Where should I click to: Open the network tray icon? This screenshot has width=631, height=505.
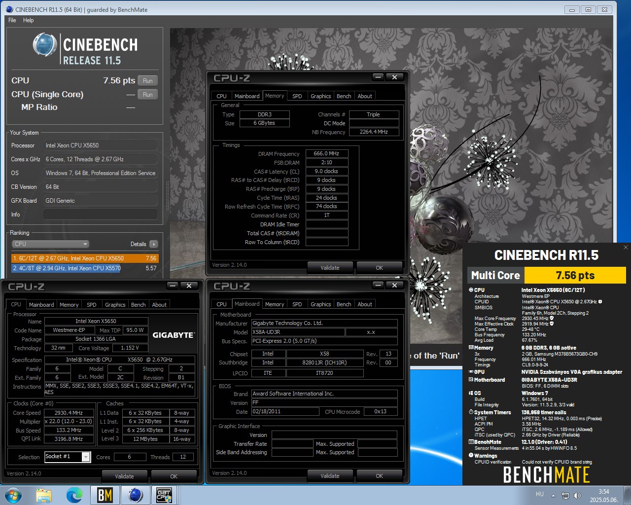[x=565, y=495]
